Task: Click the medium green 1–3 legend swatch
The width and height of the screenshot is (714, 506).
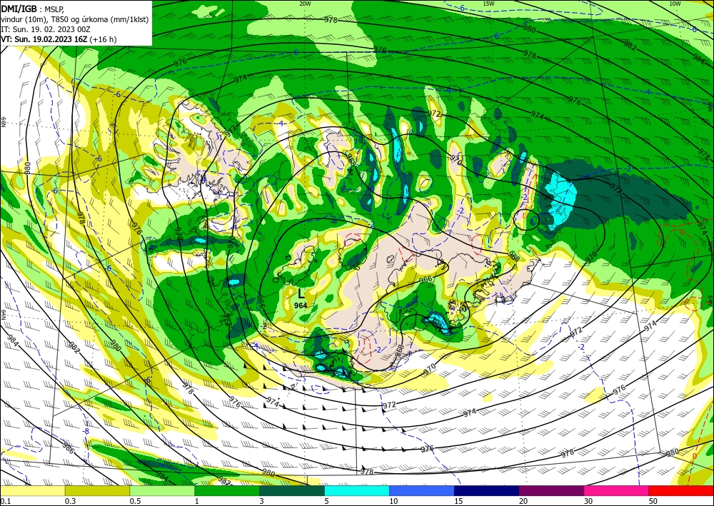Action: (x=227, y=491)
